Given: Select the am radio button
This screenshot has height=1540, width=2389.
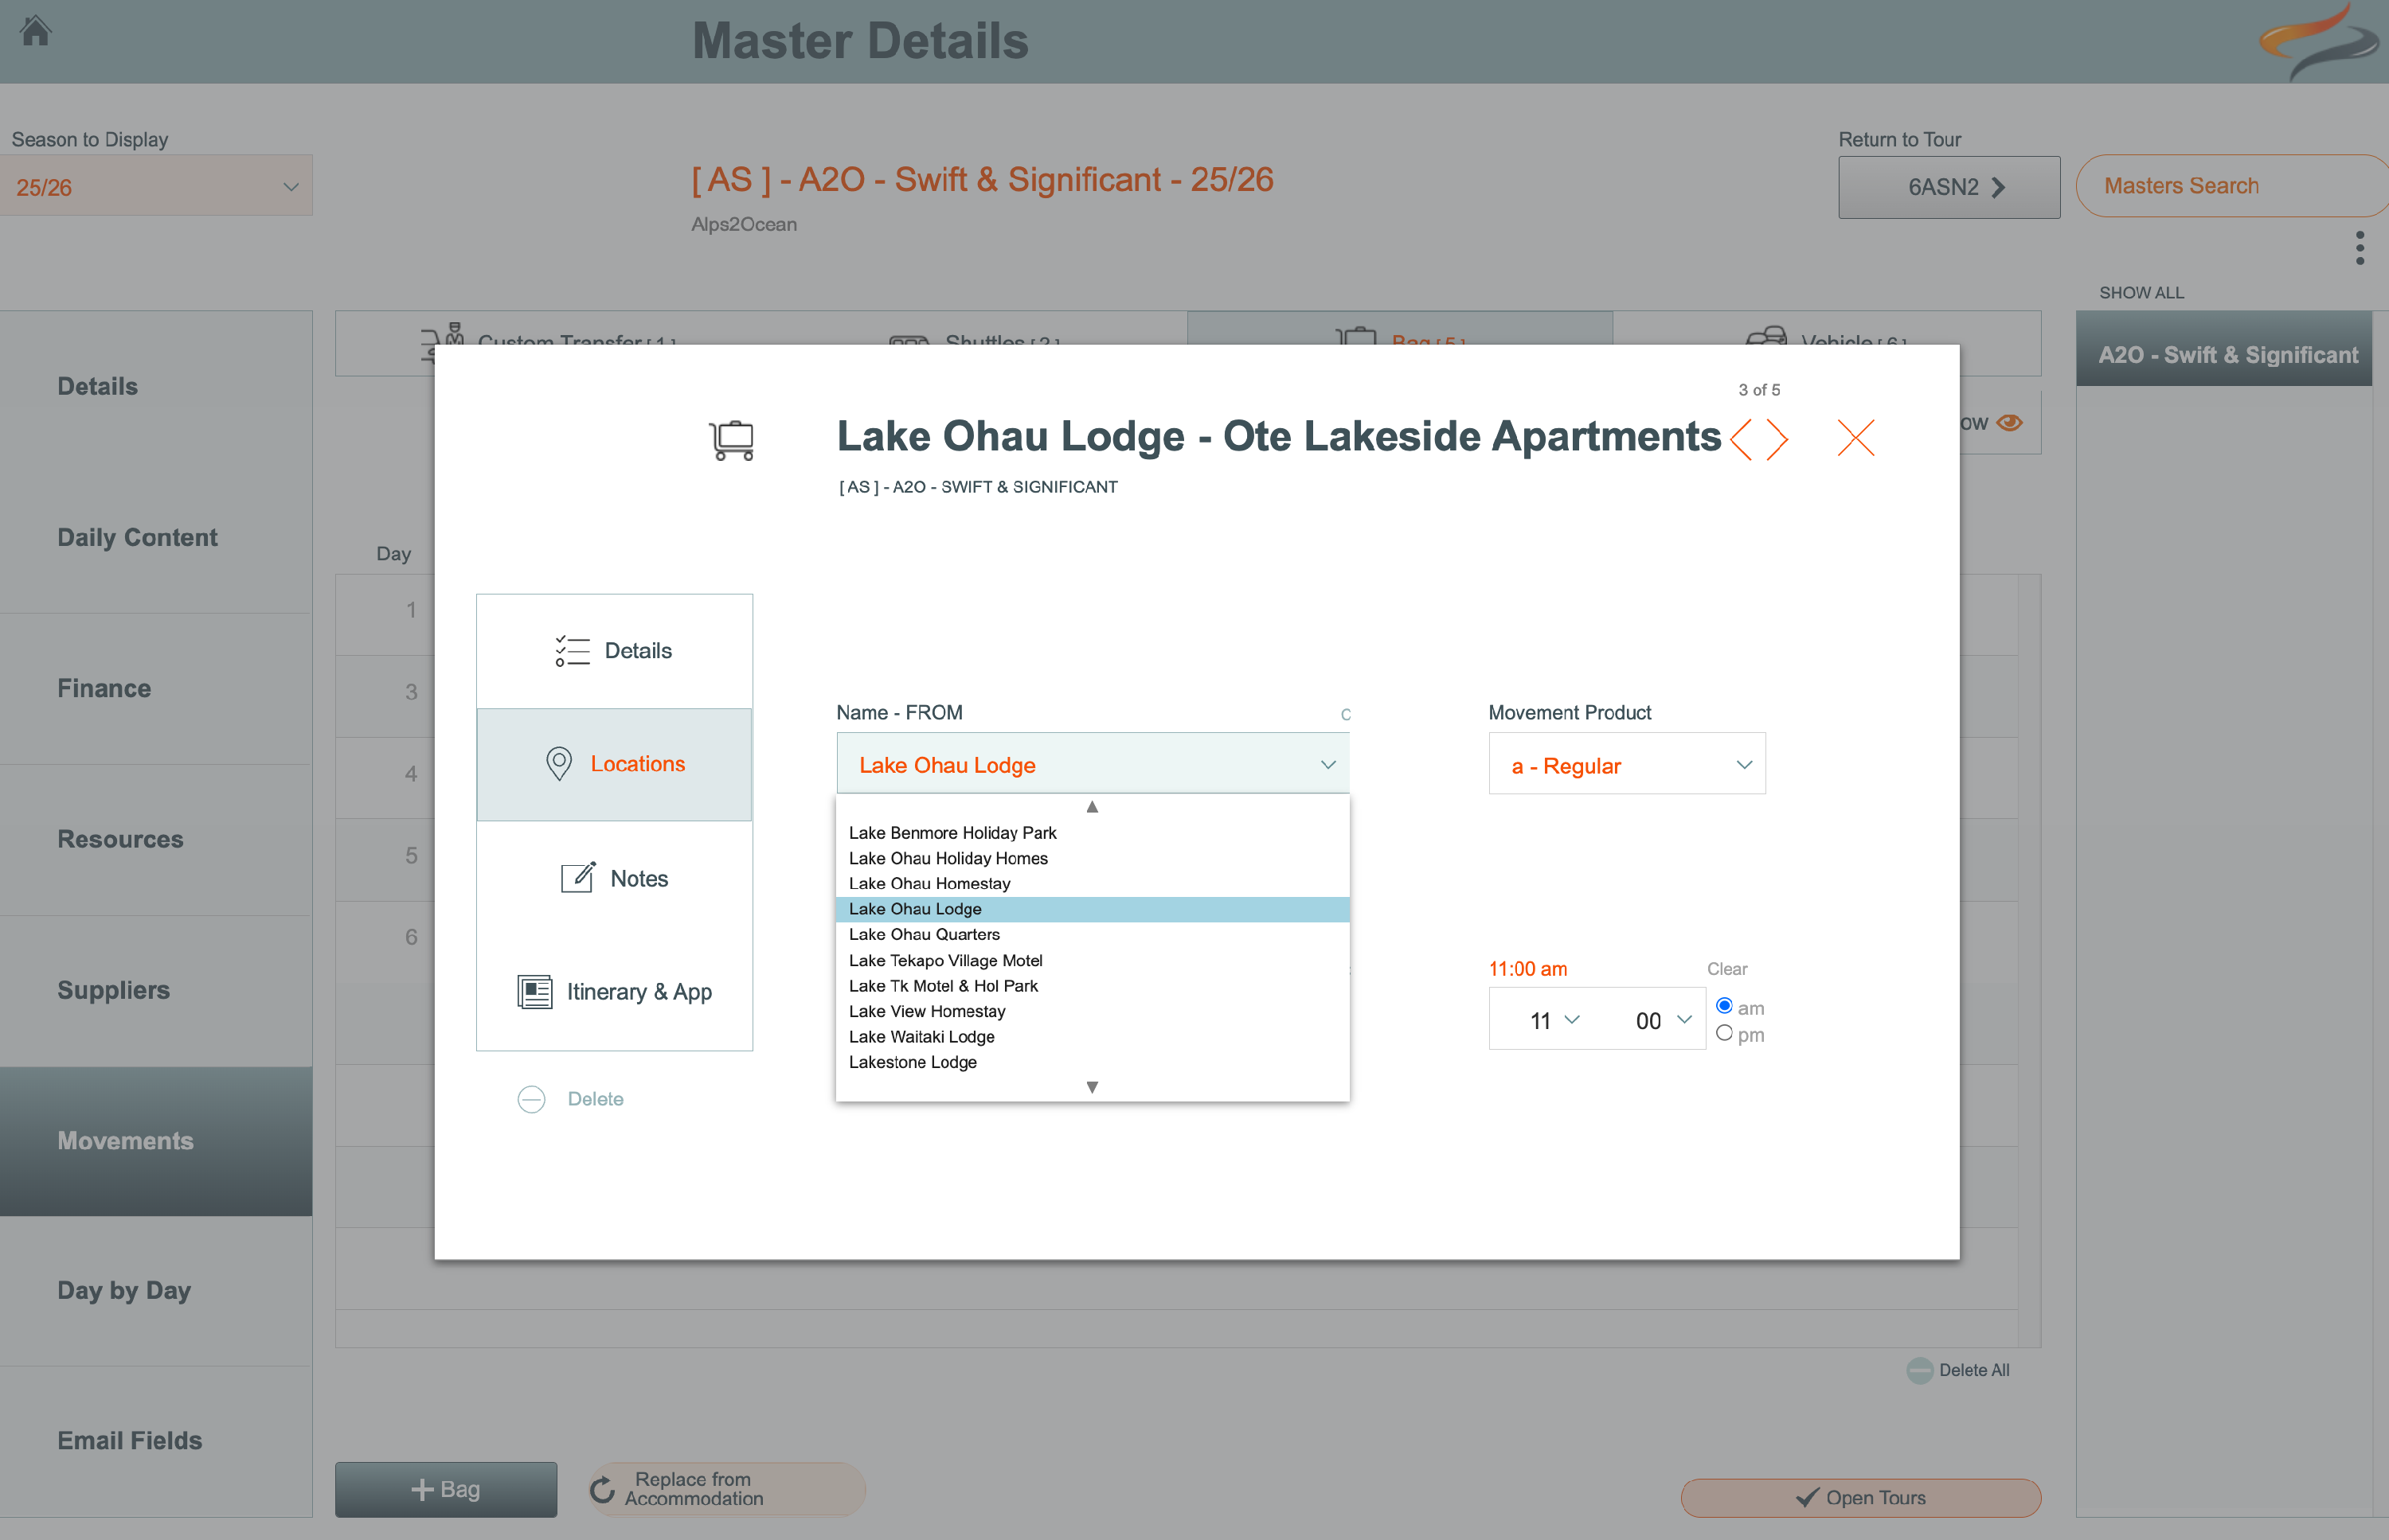Looking at the screenshot, I should click(x=1724, y=1006).
